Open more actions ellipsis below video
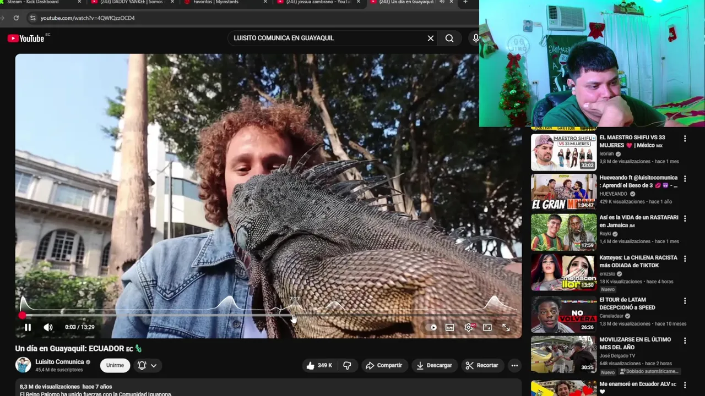 (x=514, y=365)
